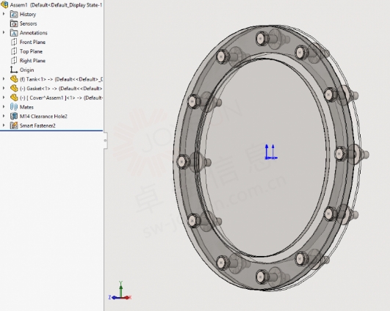
Task: Select the '(-) Gasket<1>' row text
Action: [x=61, y=89]
